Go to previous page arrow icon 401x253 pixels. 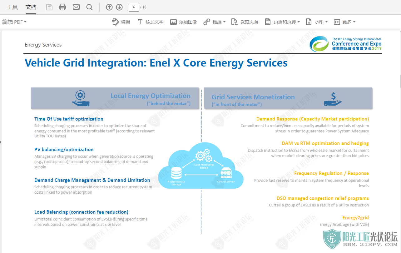tap(109, 7)
